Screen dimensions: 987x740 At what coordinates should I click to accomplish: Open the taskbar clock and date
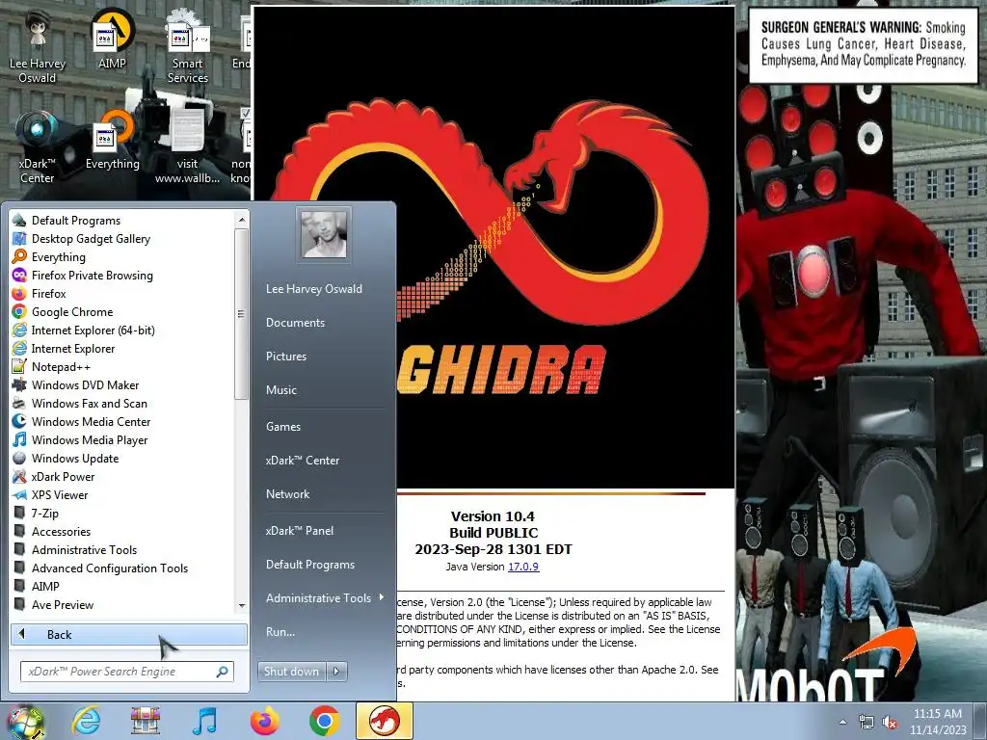tap(937, 722)
